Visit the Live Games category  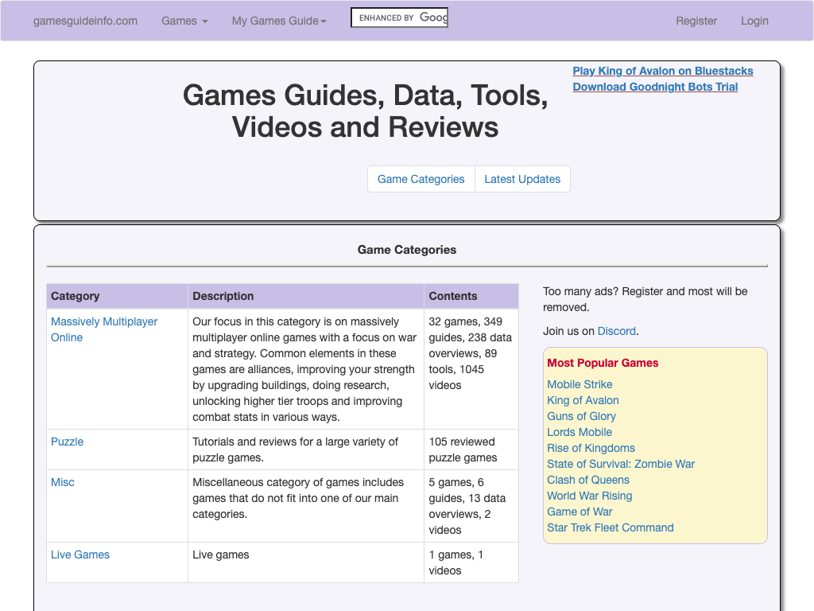click(x=80, y=555)
